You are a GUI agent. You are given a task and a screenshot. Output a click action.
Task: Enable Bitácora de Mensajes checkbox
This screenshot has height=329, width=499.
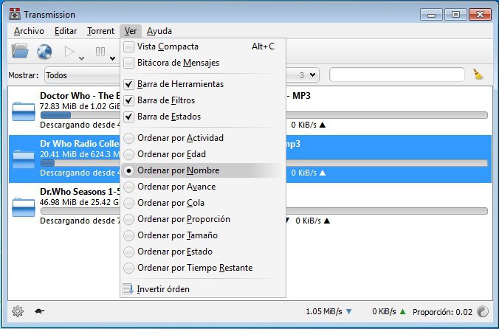click(x=128, y=63)
